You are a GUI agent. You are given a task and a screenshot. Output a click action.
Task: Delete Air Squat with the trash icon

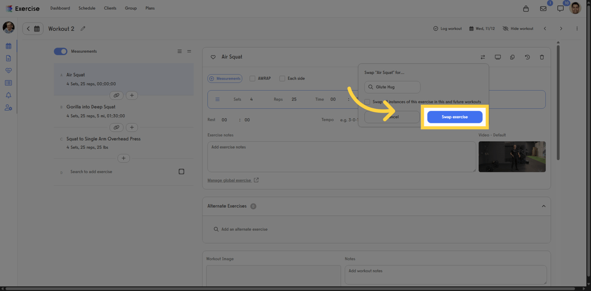coord(542,57)
